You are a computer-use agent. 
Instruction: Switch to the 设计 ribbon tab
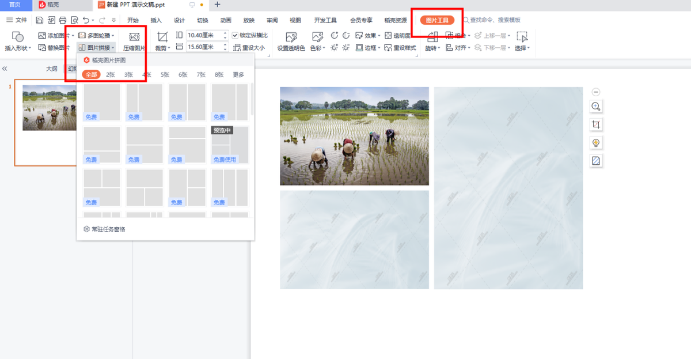pyautogui.click(x=179, y=20)
